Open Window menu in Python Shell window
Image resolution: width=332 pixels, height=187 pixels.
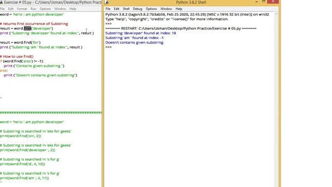(x=166, y=9)
